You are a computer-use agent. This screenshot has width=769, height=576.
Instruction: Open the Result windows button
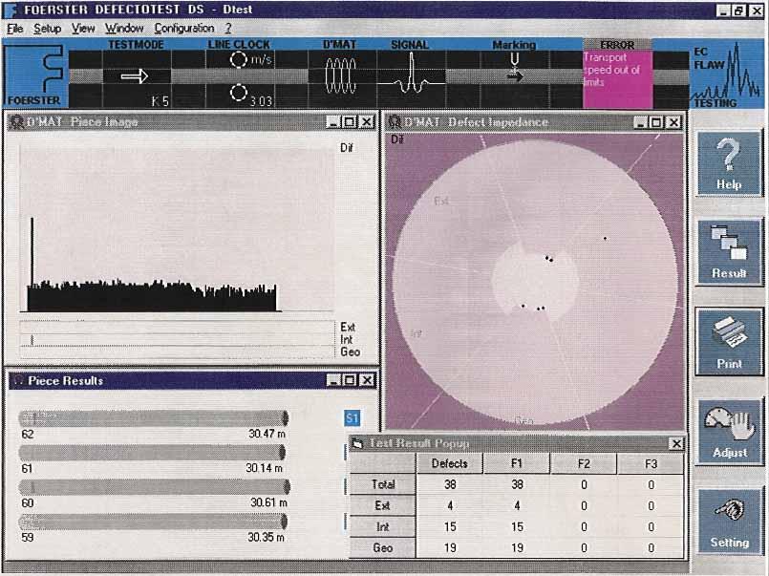(729, 252)
